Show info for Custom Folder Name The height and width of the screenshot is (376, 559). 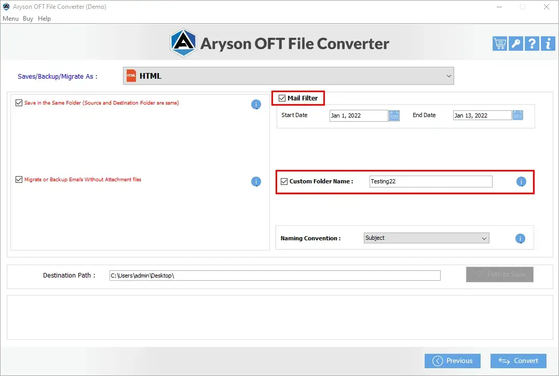[521, 182]
